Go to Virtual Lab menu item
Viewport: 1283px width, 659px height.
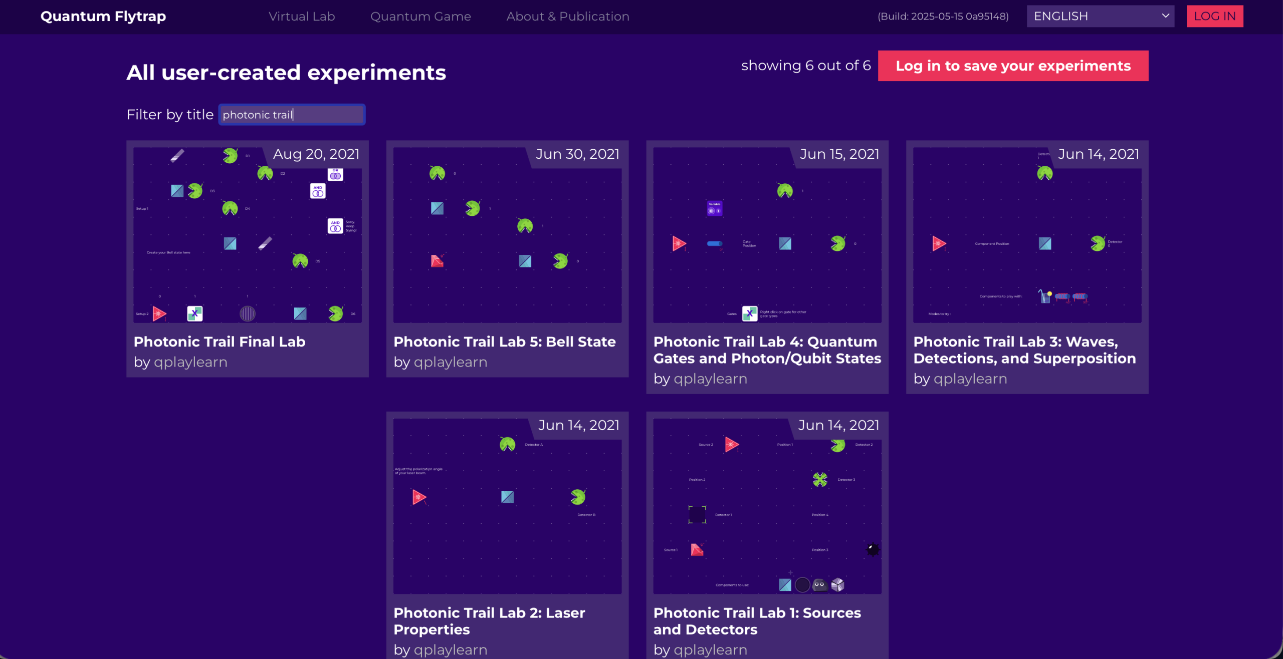coord(301,16)
